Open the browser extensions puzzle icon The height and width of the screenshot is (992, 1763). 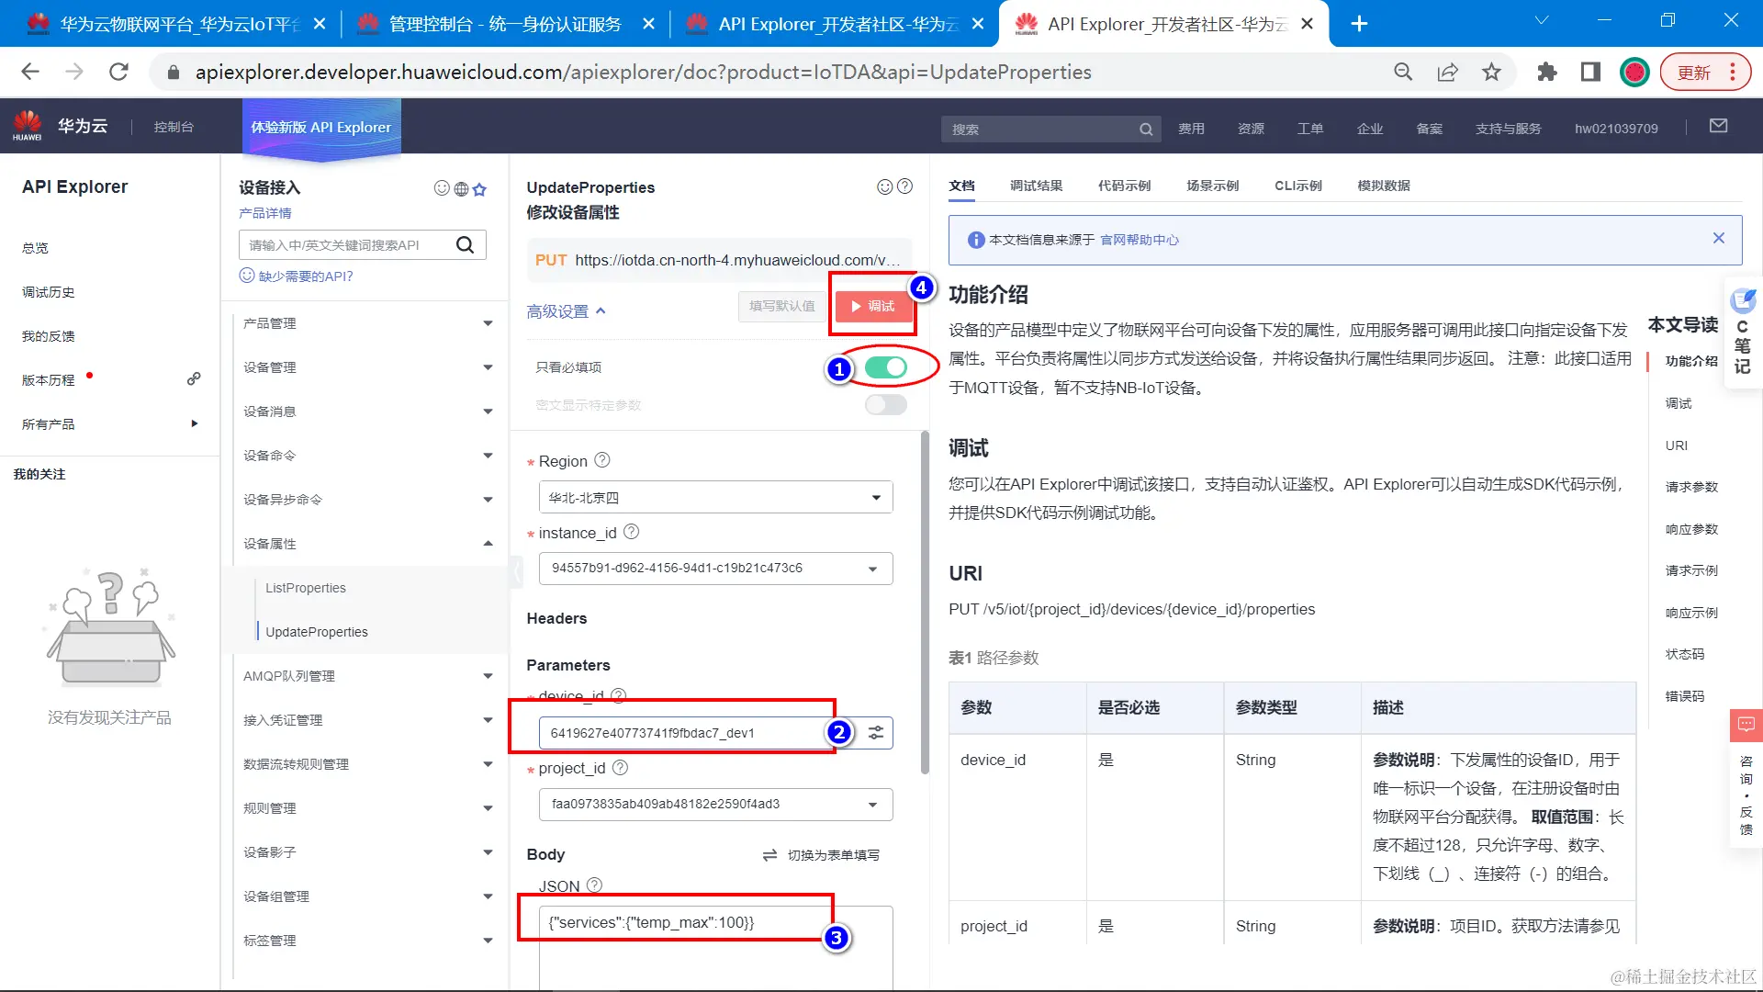point(1547,73)
